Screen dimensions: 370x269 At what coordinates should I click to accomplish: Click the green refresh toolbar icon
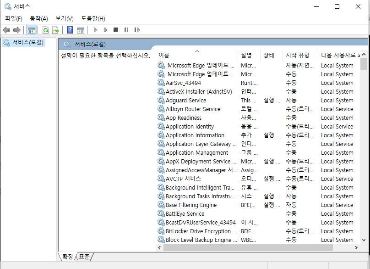click(45, 30)
